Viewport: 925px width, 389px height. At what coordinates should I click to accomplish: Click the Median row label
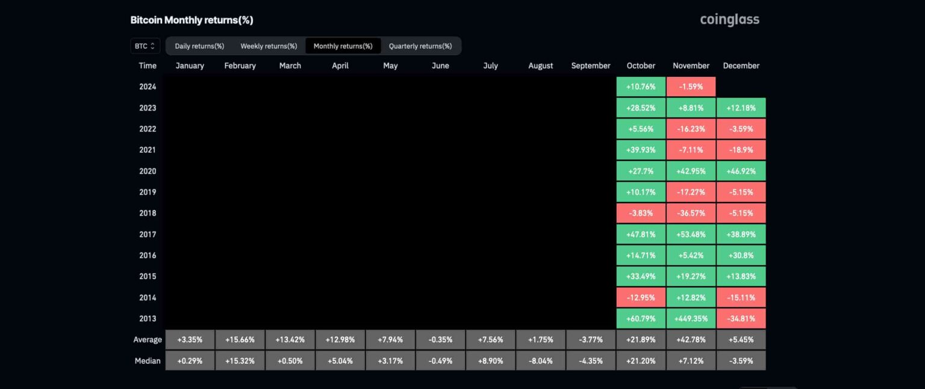click(x=148, y=361)
